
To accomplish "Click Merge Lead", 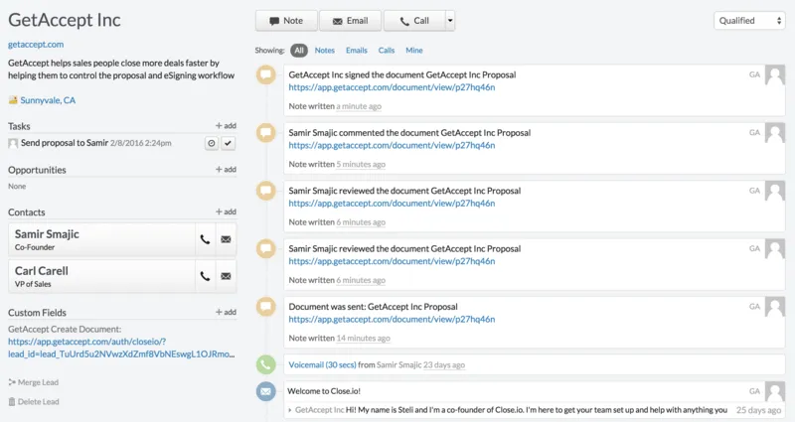I will pos(34,382).
